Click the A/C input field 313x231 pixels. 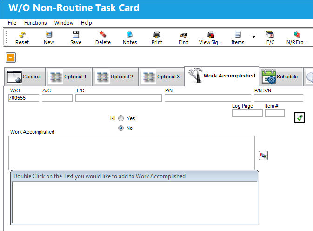[57, 98]
